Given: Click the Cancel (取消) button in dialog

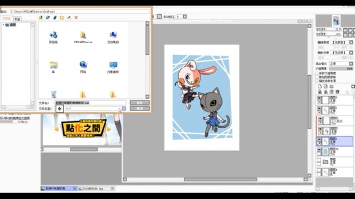Looking at the screenshot, I should point(140,108).
